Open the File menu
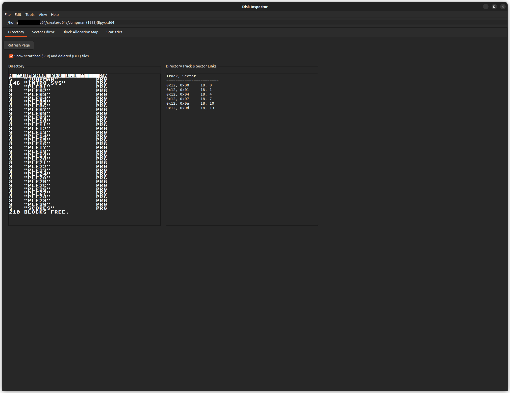Screen dimensions: 510x393 click(x=8, y=15)
